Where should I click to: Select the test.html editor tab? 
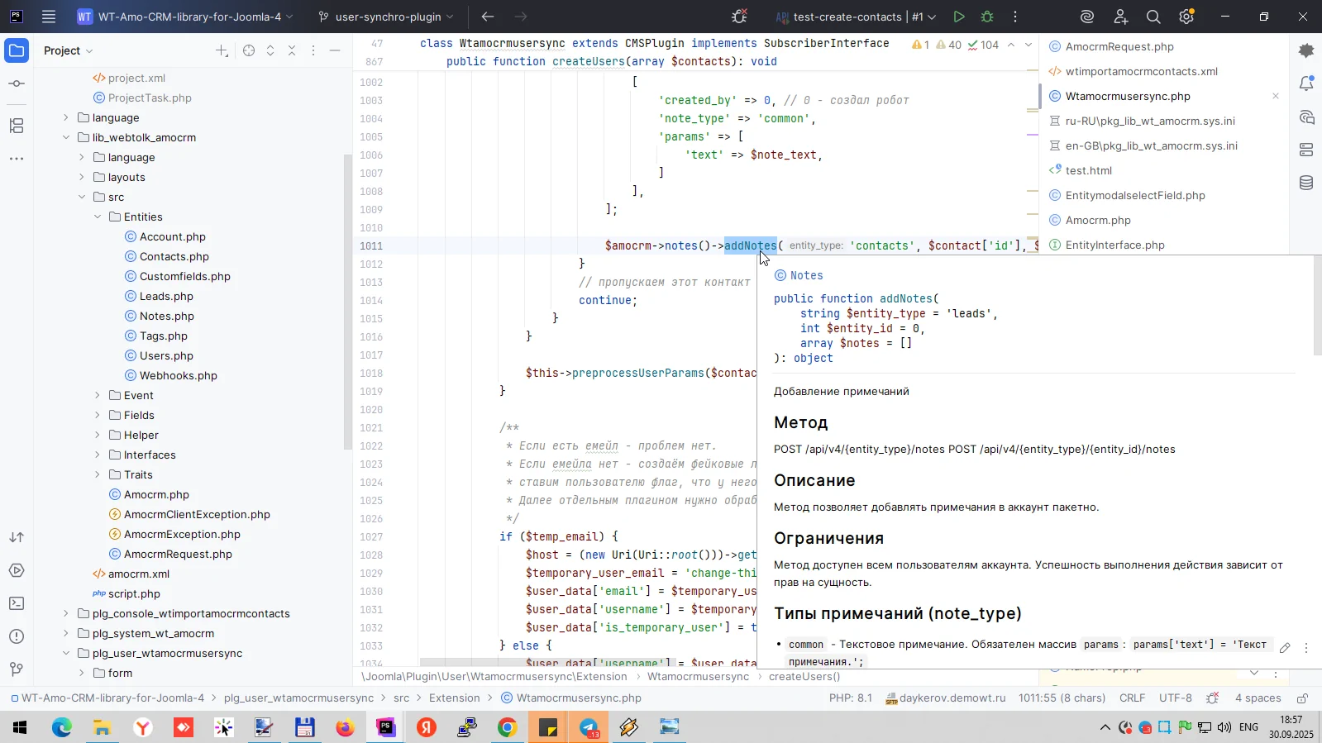(x=1088, y=171)
